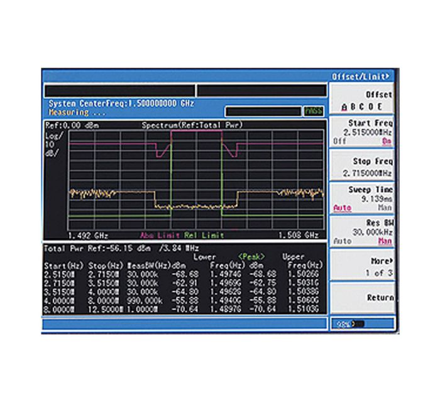Image resolution: width=440 pixels, height=402 pixels.
Task: Click the 990.000k MeasBW cell
Action: (x=145, y=301)
